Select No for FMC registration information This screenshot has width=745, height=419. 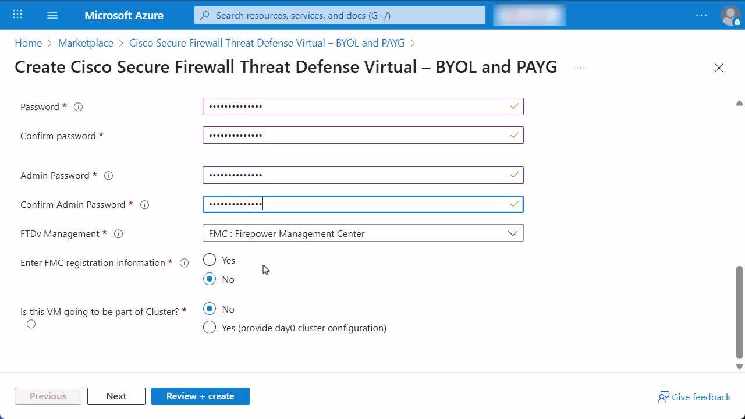(210, 279)
